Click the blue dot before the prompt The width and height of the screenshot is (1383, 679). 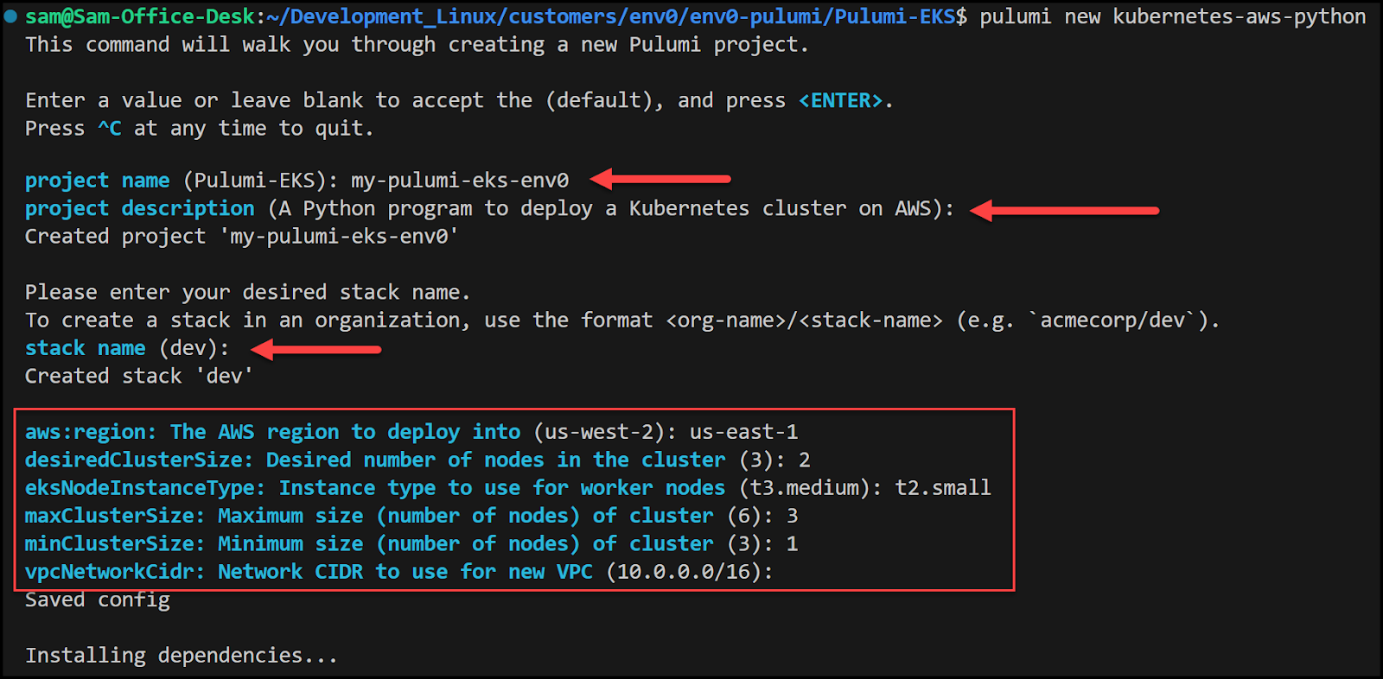click(x=10, y=16)
